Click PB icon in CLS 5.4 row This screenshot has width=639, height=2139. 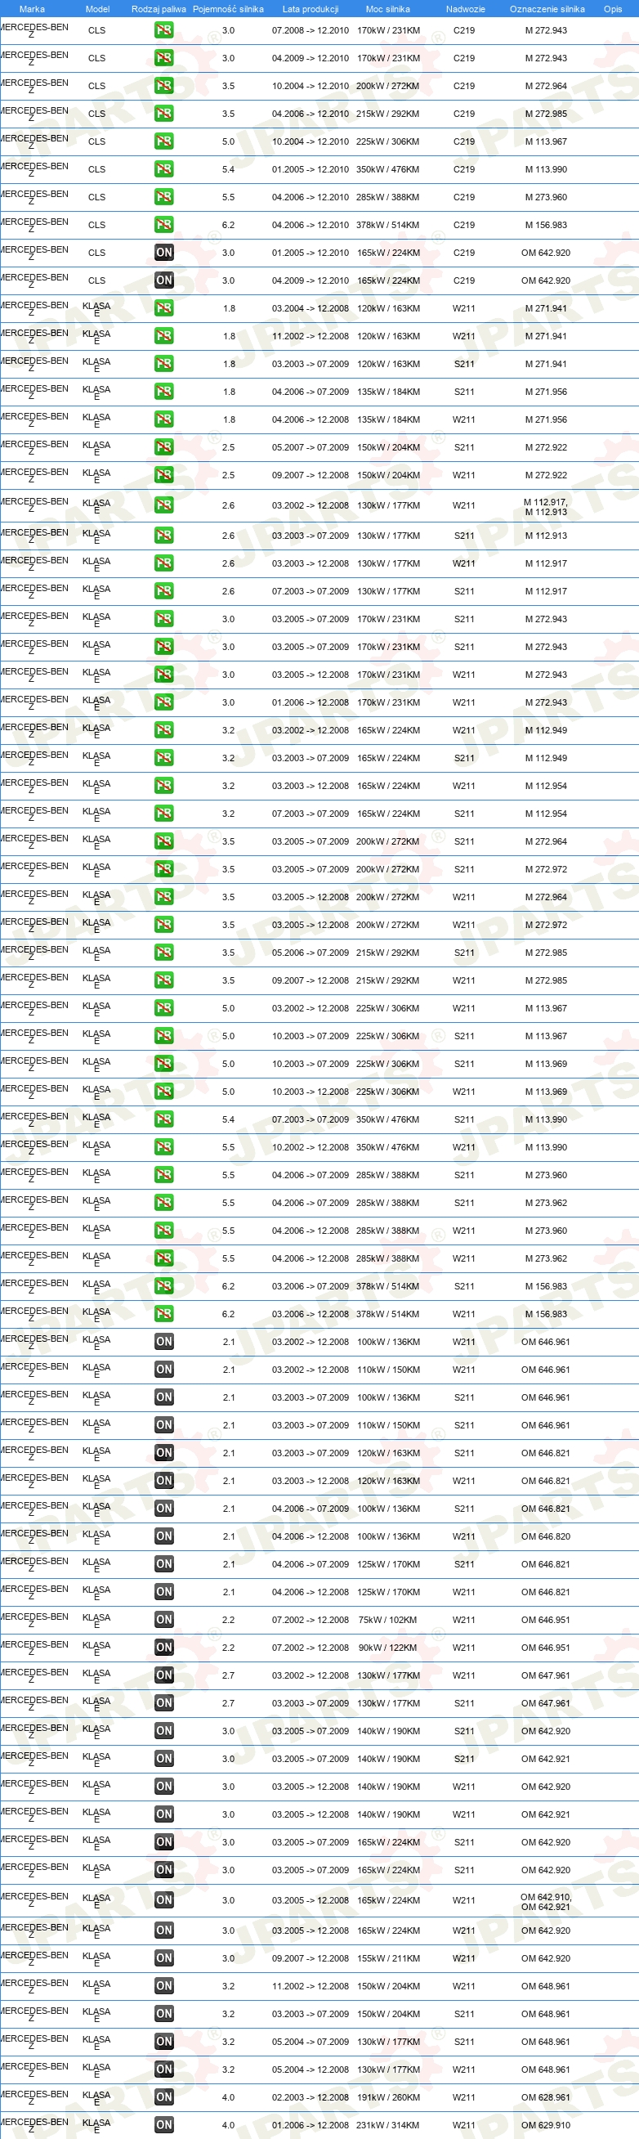click(164, 169)
